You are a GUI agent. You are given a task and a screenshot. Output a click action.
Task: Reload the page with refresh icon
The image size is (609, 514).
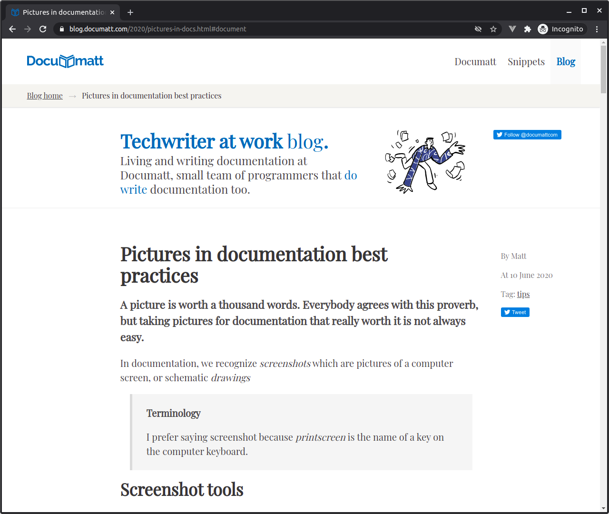pos(43,29)
